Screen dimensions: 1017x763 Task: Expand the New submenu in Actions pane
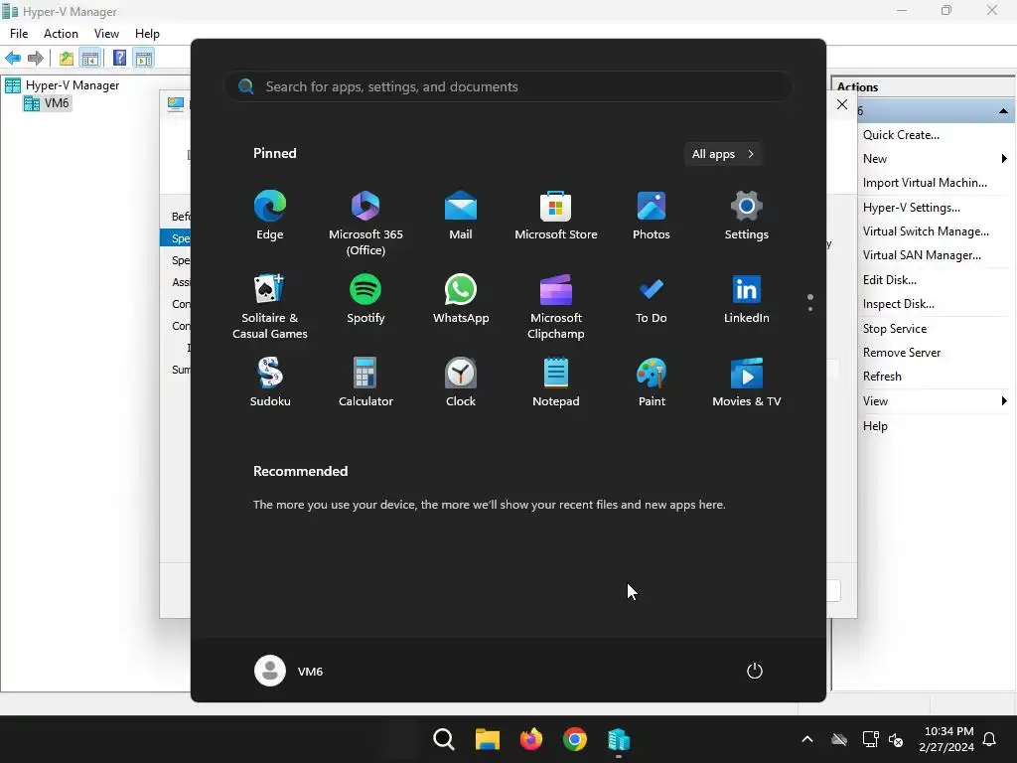[934, 159]
